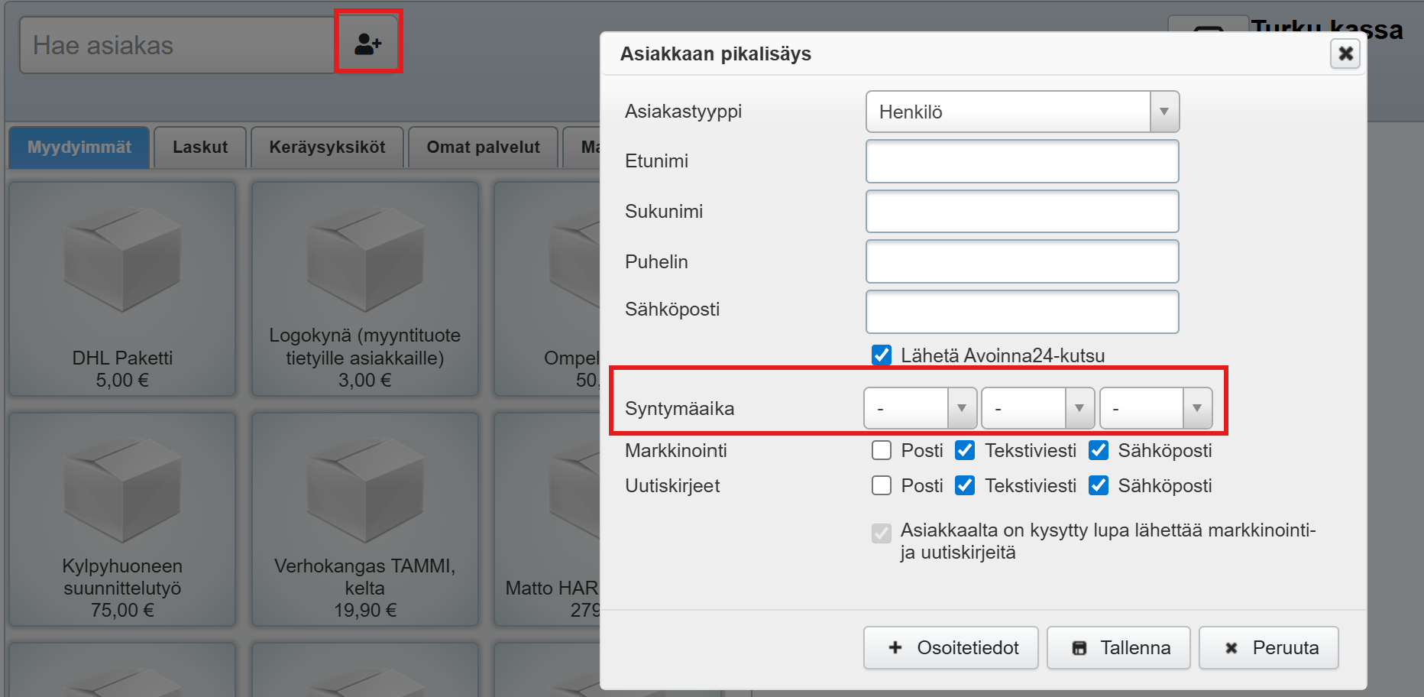Viewport: 1424px width, 697px height.
Task: Cancel with the Peruuta button
Action: [x=1269, y=648]
